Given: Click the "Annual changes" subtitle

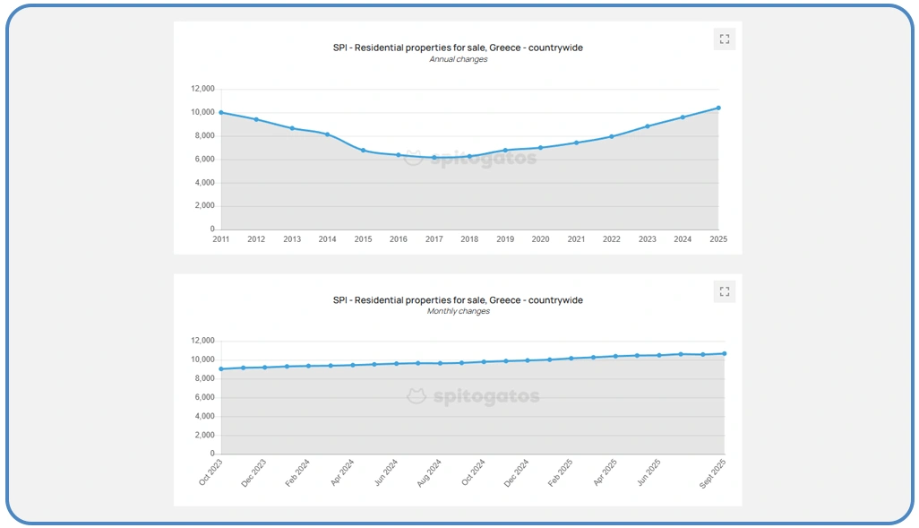Looking at the screenshot, I should tap(458, 59).
